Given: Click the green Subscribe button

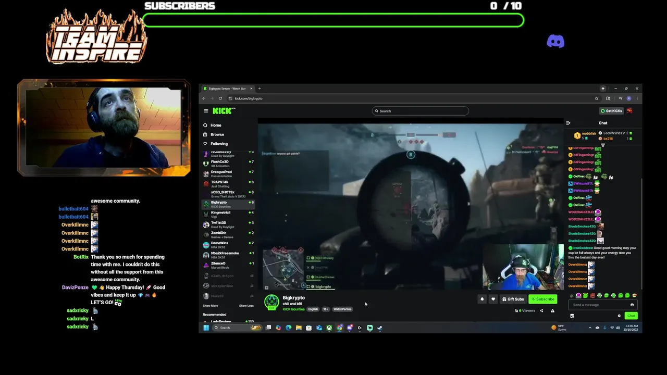Looking at the screenshot, I should pos(543,299).
